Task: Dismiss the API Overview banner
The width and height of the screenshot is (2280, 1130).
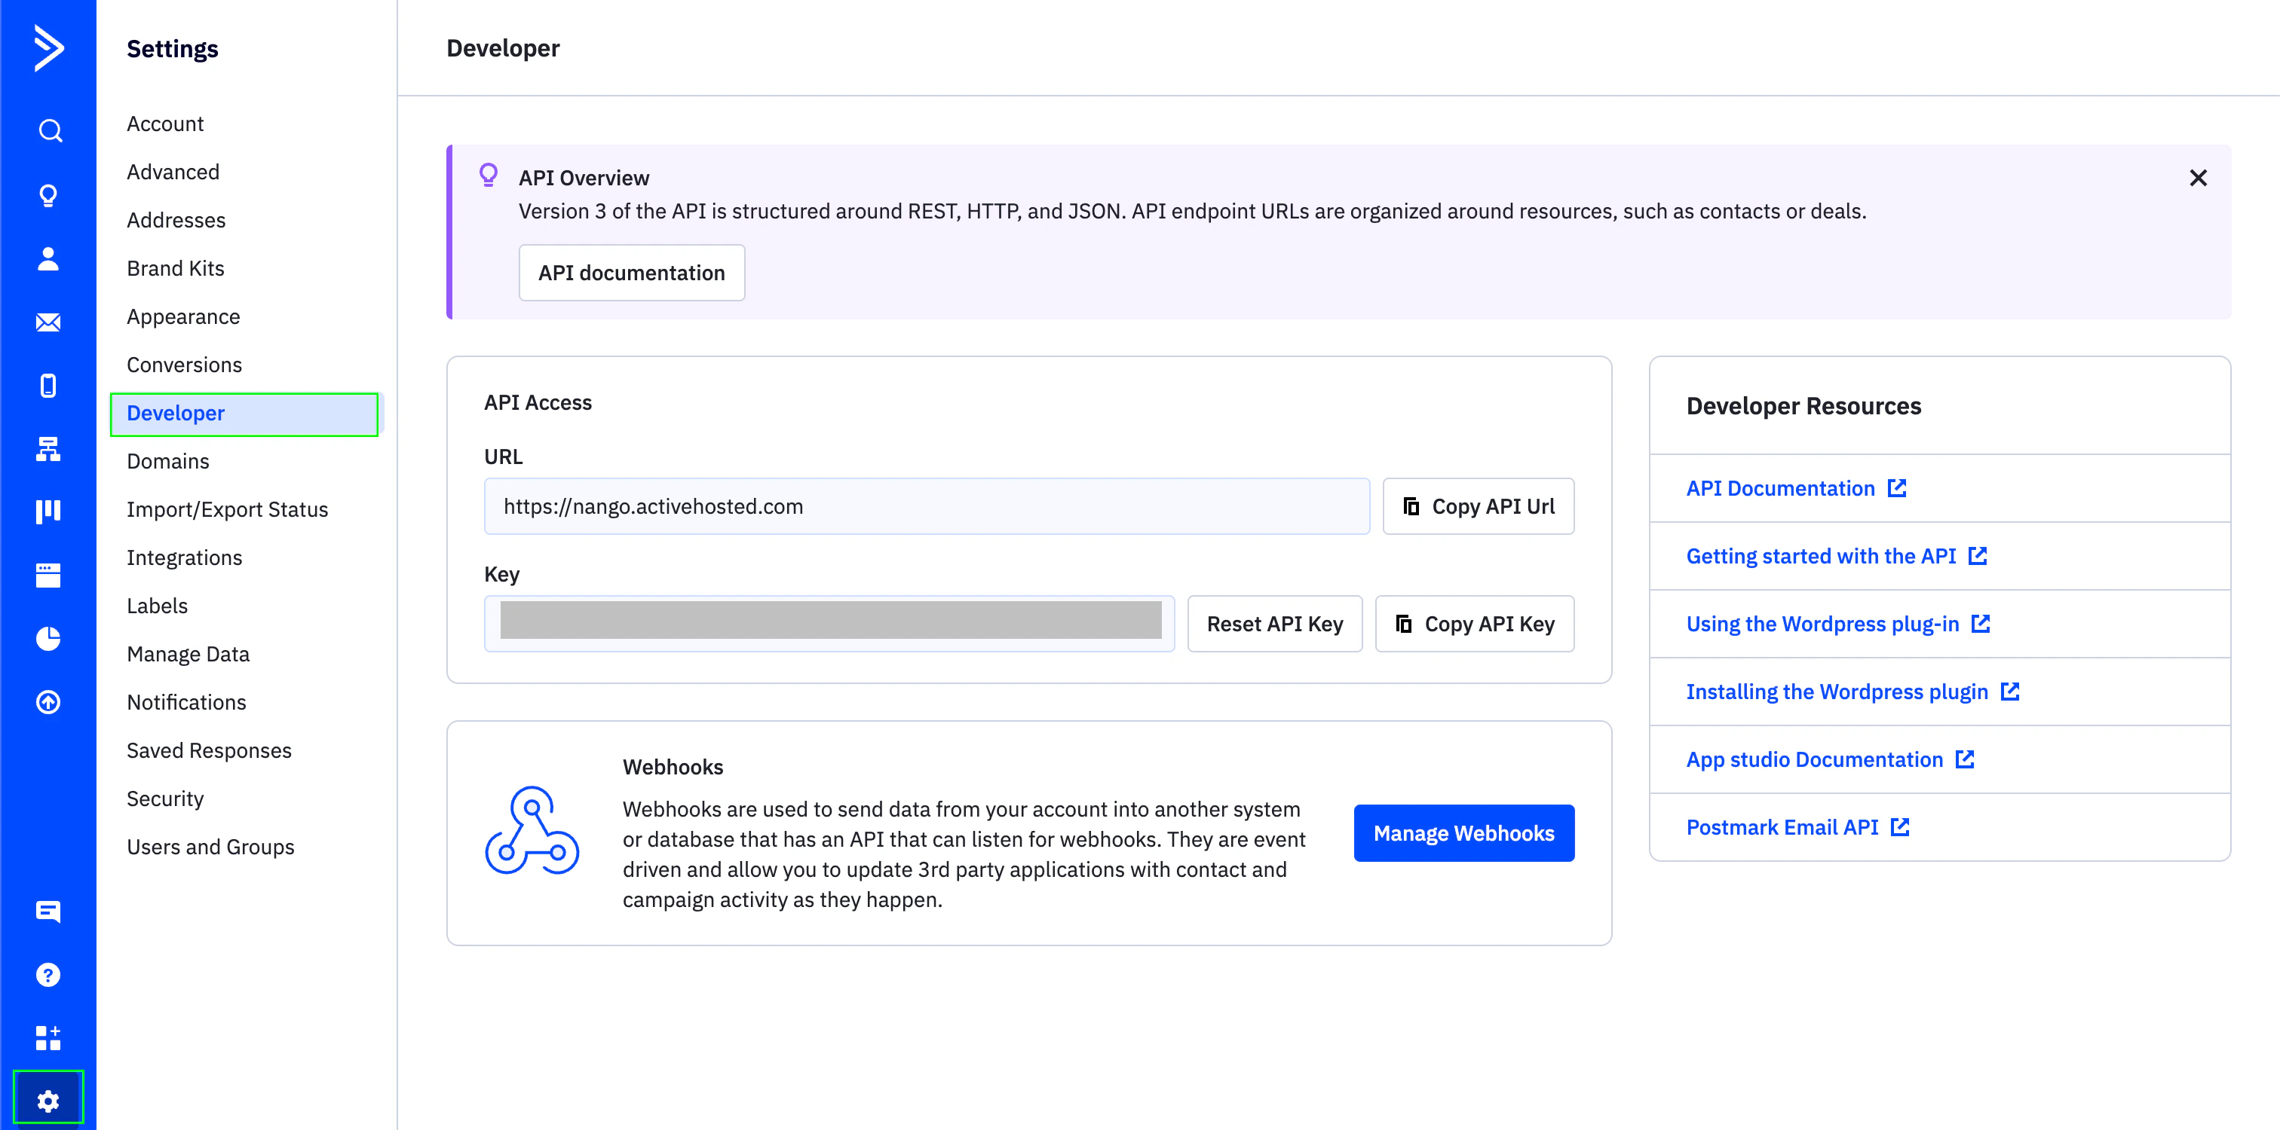Action: tap(2197, 179)
